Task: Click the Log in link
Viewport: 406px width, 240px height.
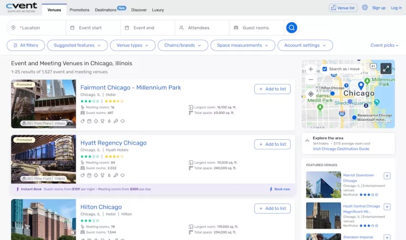Action: coord(396,8)
